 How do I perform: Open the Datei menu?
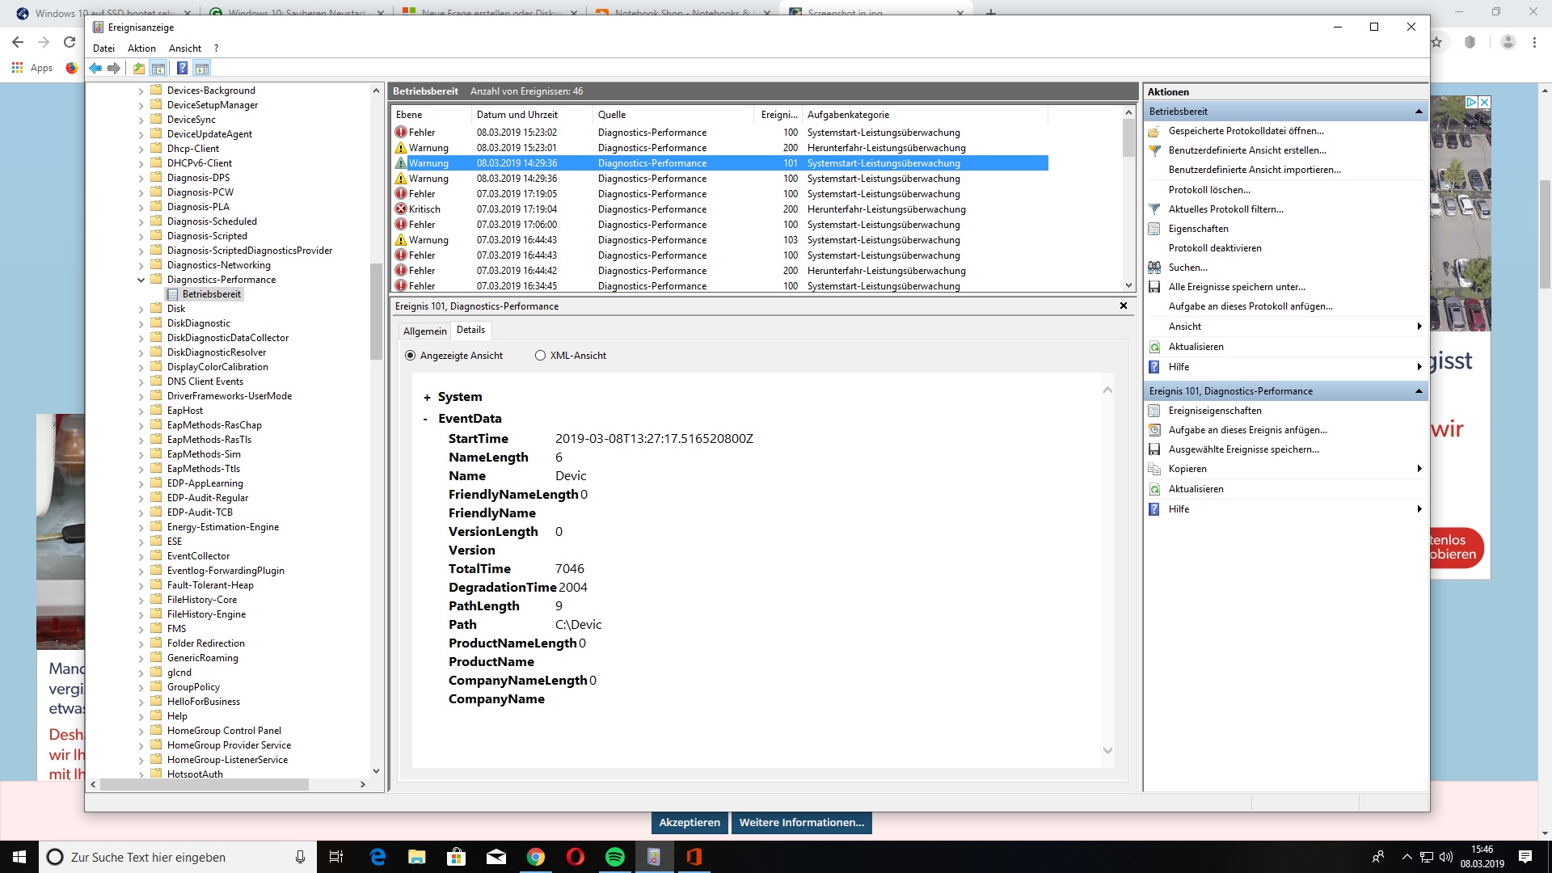click(103, 48)
